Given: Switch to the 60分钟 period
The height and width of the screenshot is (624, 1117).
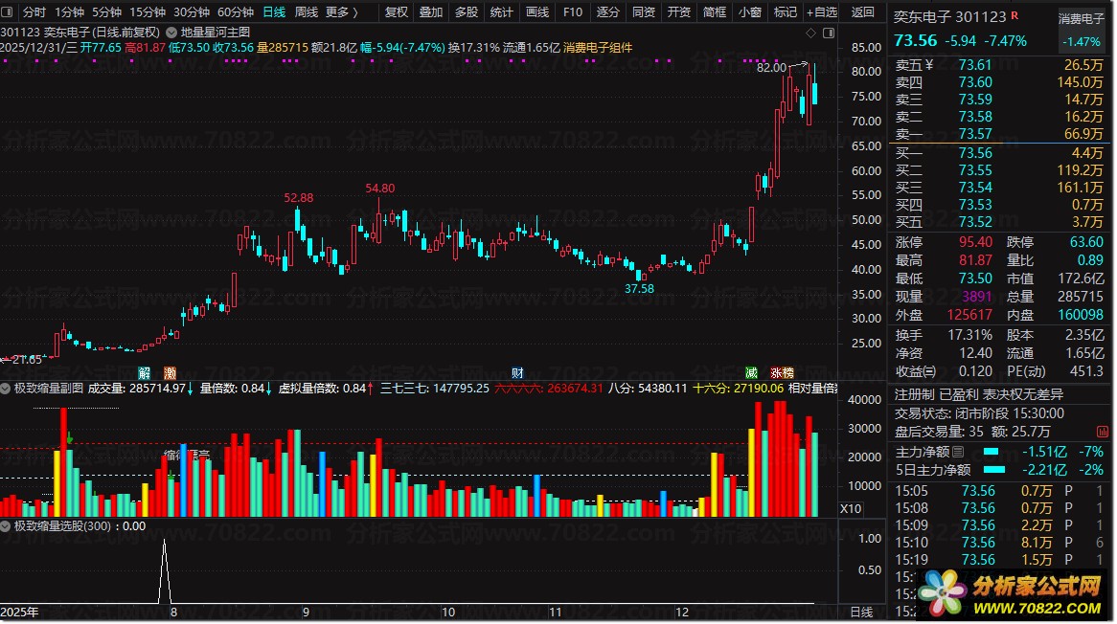Looking at the screenshot, I should point(236,12).
